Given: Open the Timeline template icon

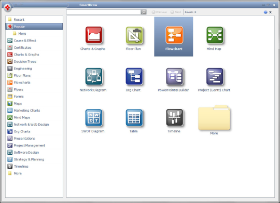Looking at the screenshot, I should pyautogui.click(x=174, y=117).
